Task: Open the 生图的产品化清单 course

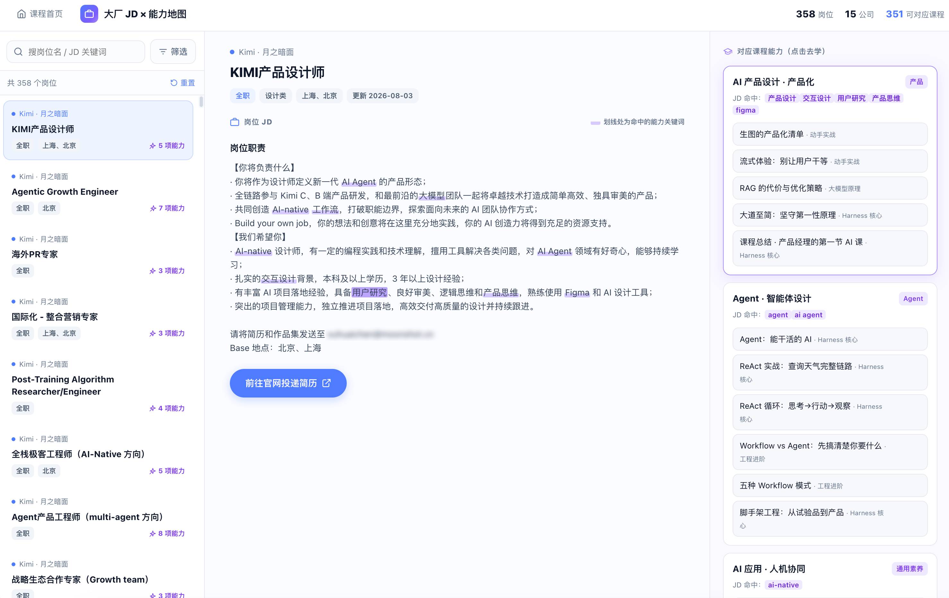Action: tap(830, 134)
